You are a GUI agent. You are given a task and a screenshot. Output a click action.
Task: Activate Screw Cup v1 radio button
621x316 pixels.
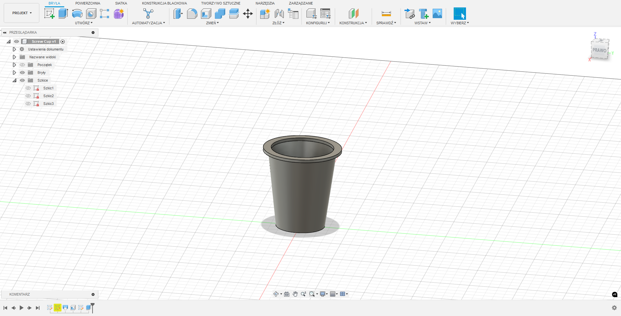(x=63, y=41)
